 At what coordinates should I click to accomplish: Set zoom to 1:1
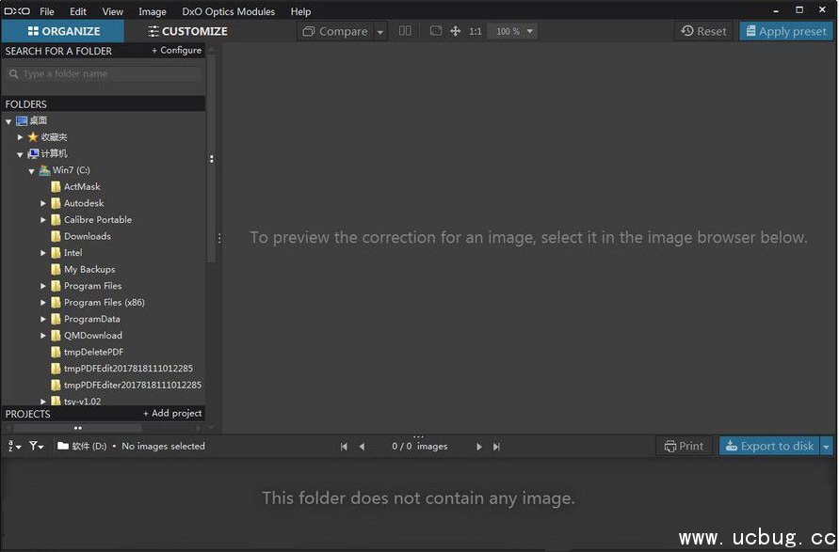coord(476,31)
